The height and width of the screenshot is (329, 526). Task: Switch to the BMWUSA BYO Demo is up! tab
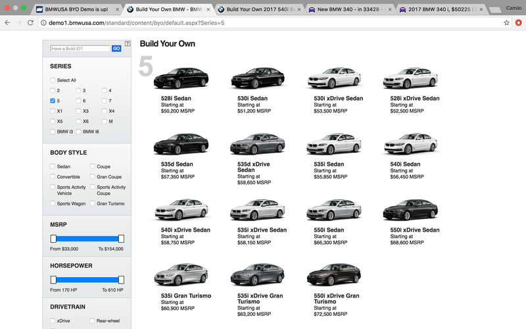(76, 9)
